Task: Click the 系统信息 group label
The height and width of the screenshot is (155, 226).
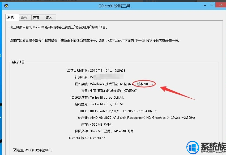Action: tap(18, 62)
